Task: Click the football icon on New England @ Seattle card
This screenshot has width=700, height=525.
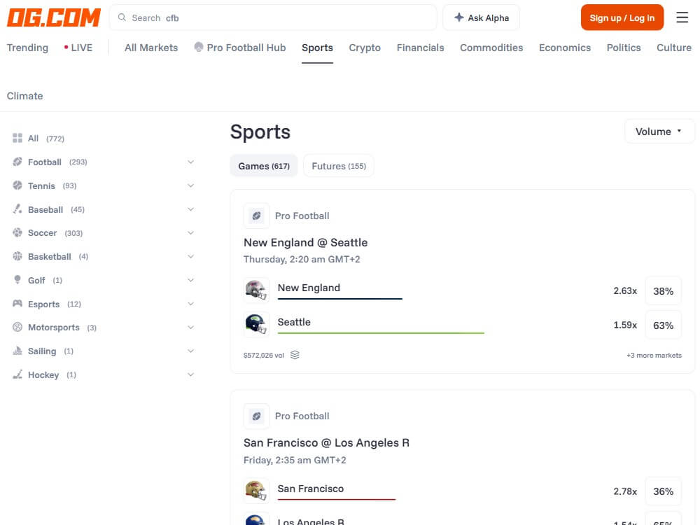Action: pyautogui.click(x=256, y=216)
